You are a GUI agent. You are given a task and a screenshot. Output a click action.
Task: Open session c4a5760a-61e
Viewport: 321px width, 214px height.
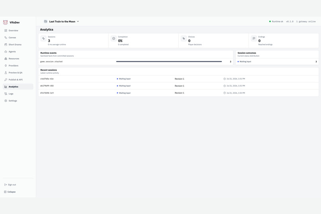47,79
